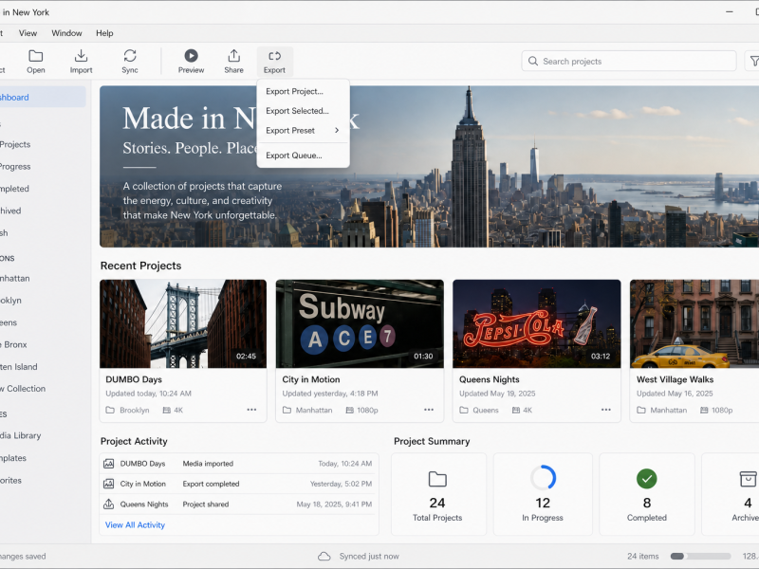Screen dimensions: 759x569
Task: Open the DUMBO Days thumbnail
Action: click(183, 323)
